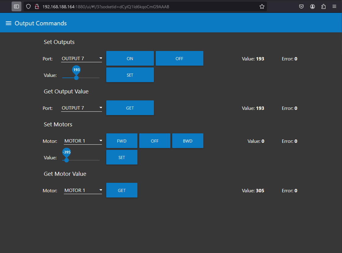Expand the Set Outputs port dropdown
This screenshot has width=342, height=253.
click(82, 58)
